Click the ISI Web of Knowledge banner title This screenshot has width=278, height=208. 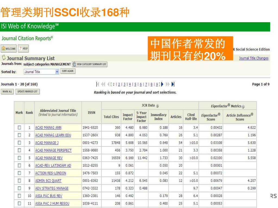point(30,26)
